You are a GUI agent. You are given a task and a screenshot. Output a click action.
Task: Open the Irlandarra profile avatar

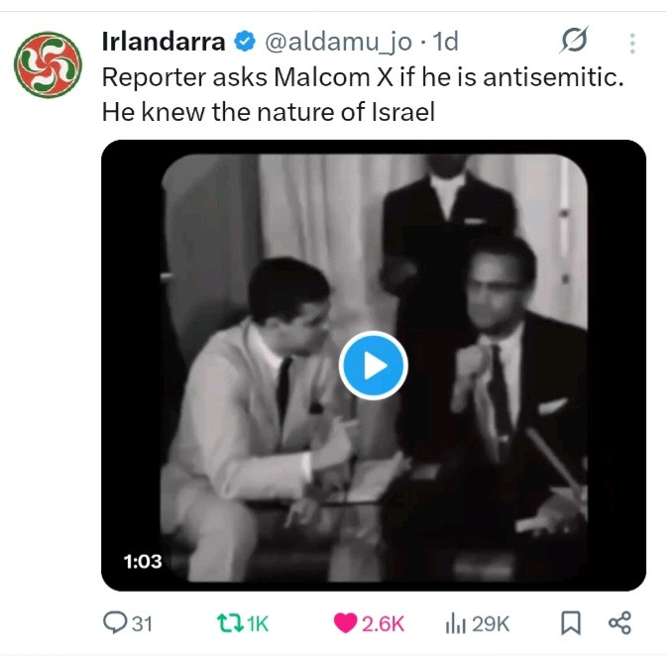[48, 64]
